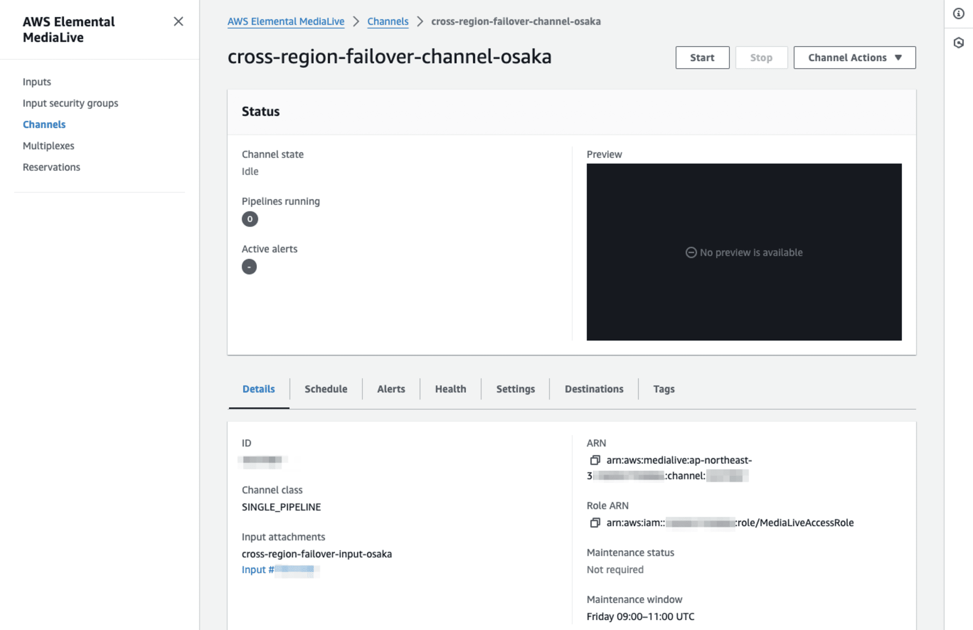Click the SINGLE_PIPELINE channel class value
973x630 pixels.
click(281, 507)
